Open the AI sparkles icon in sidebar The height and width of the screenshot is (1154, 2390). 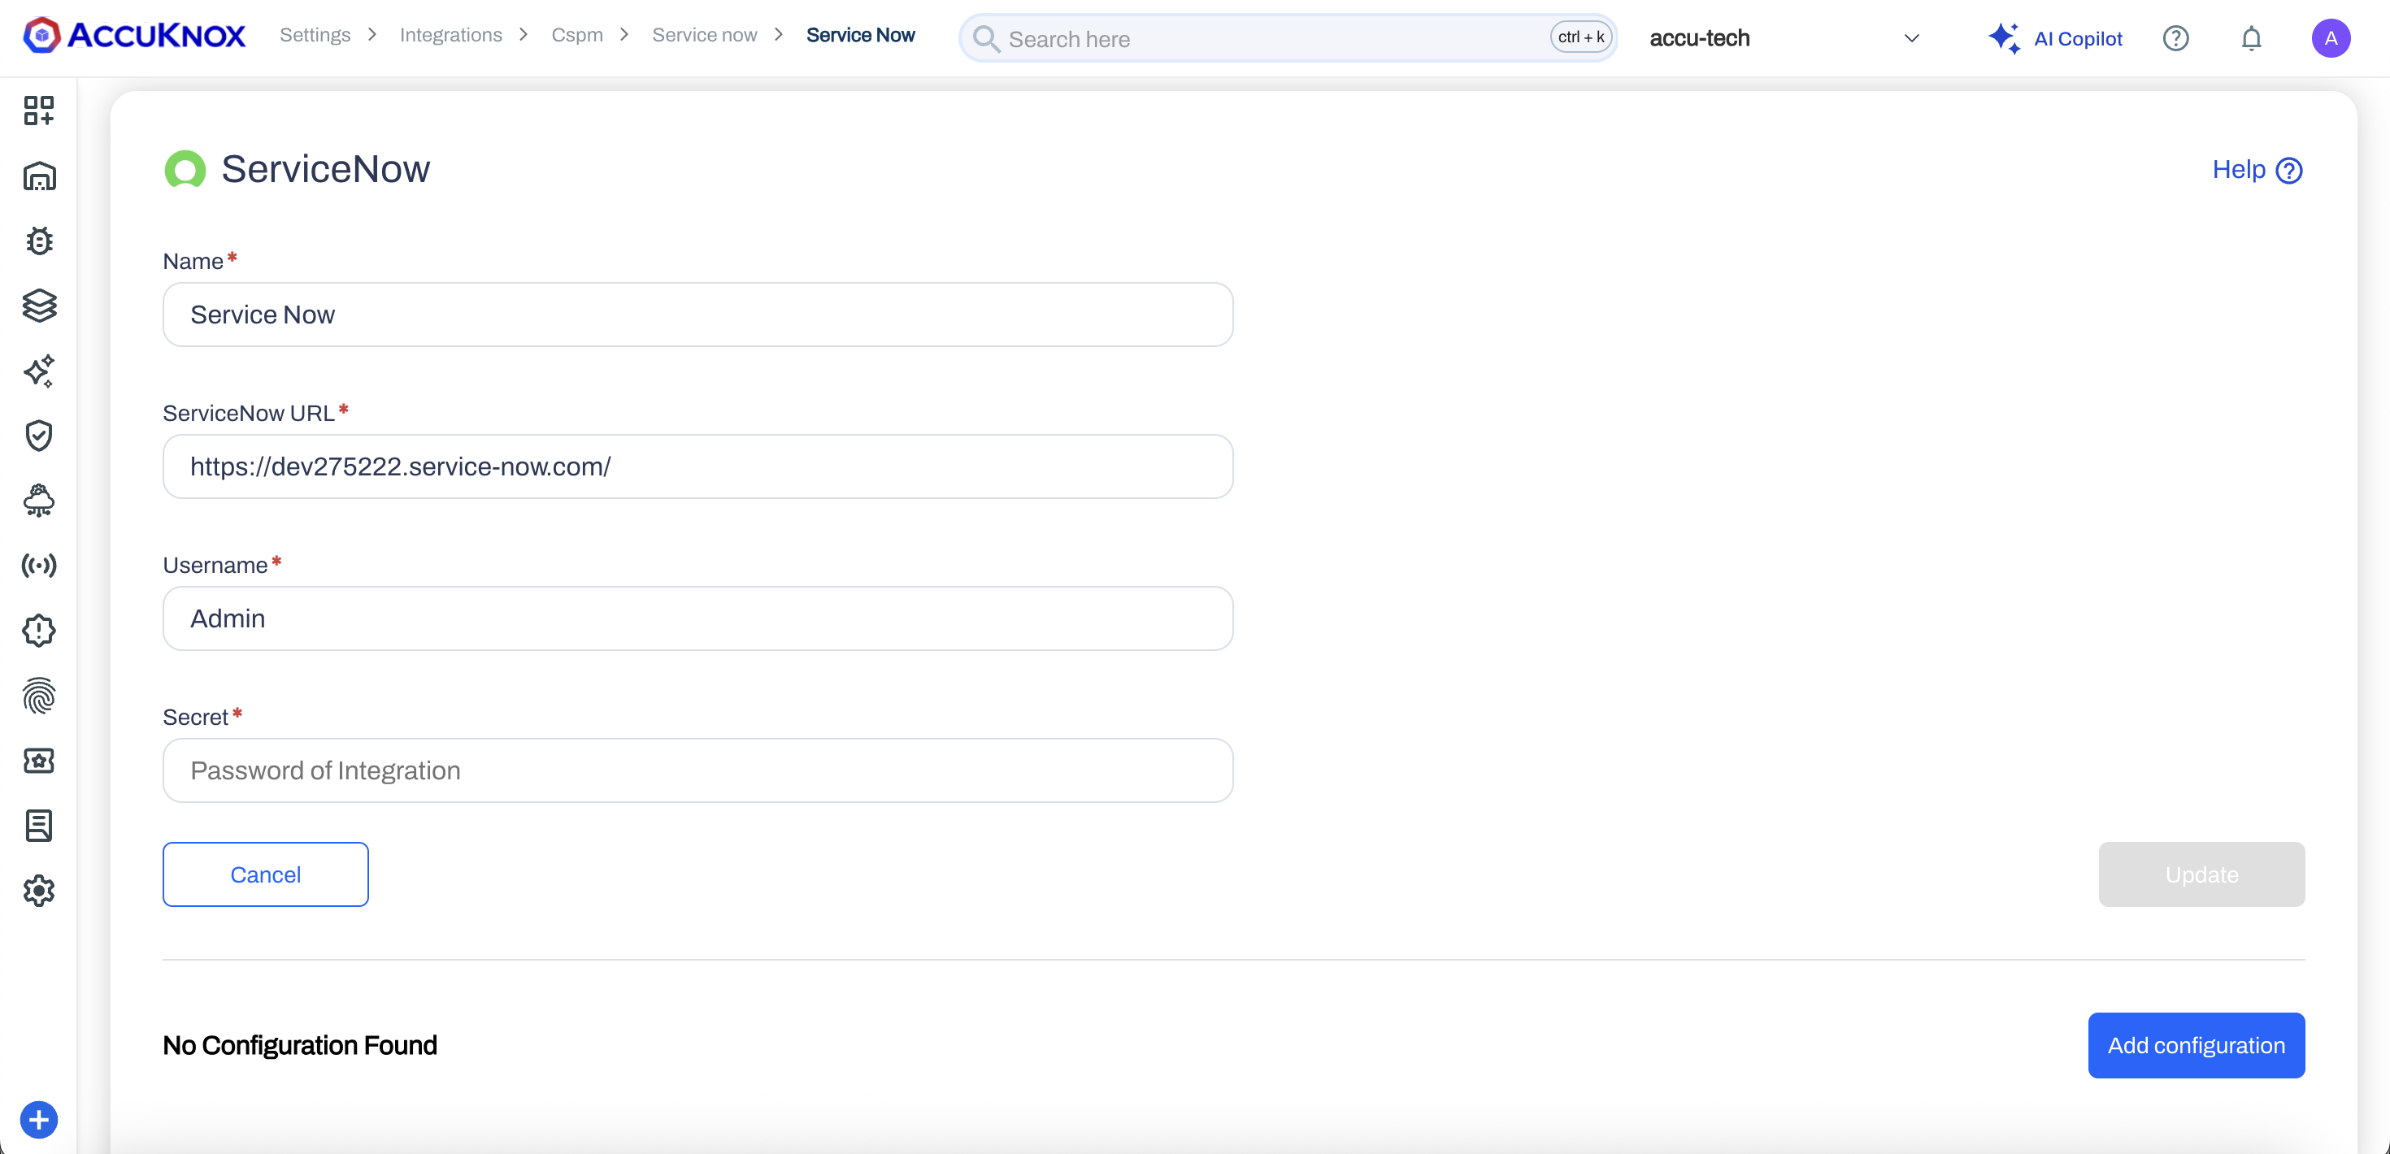(39, 371)
